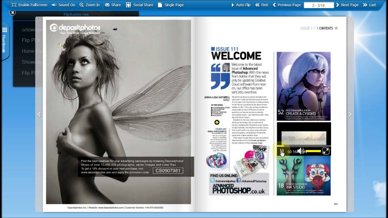The width and height of the screenshot is (388, 218).
Task: Flip forward with the right page arrow
Action: click(350, 114)
